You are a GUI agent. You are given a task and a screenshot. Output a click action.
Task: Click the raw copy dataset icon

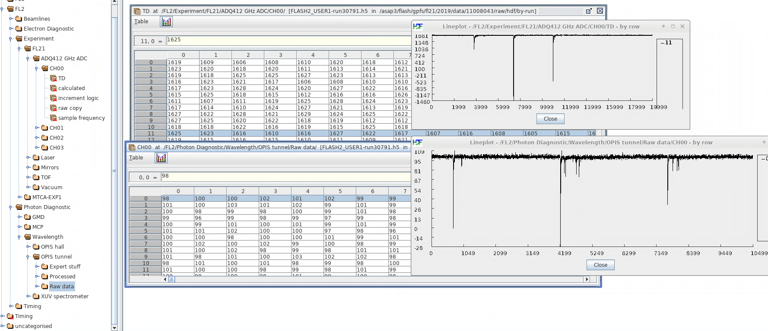pos(53,108)
